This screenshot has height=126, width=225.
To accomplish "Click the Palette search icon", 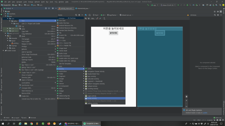I will [76, 15].
